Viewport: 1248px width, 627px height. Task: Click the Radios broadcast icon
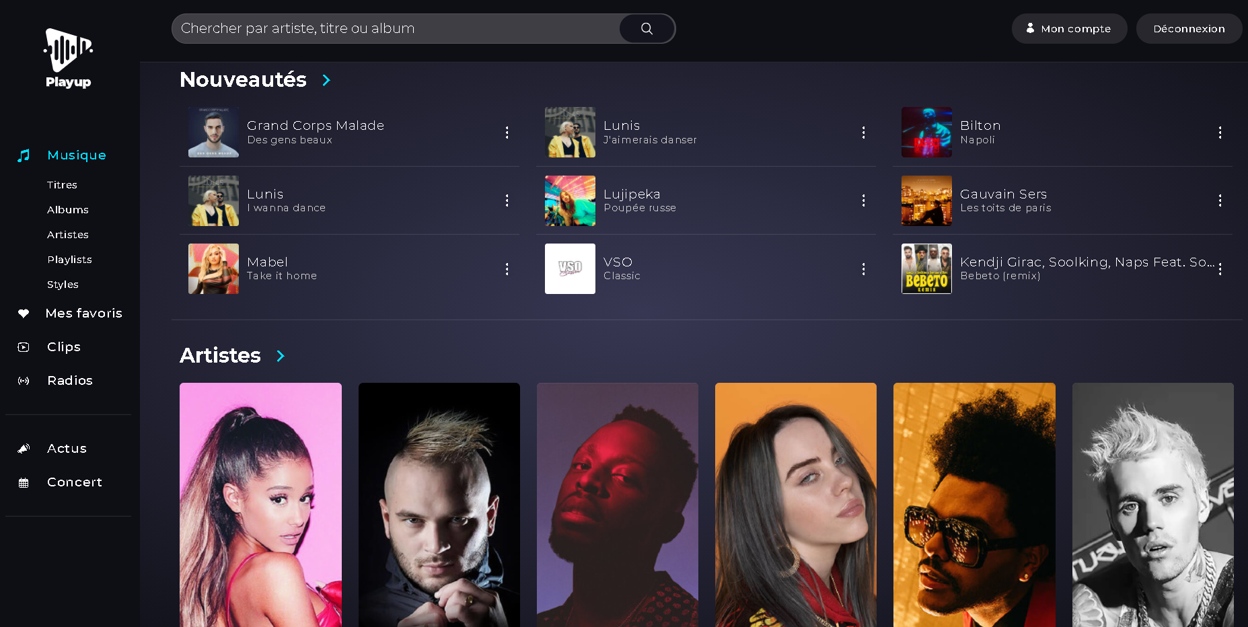pos(24,381)
